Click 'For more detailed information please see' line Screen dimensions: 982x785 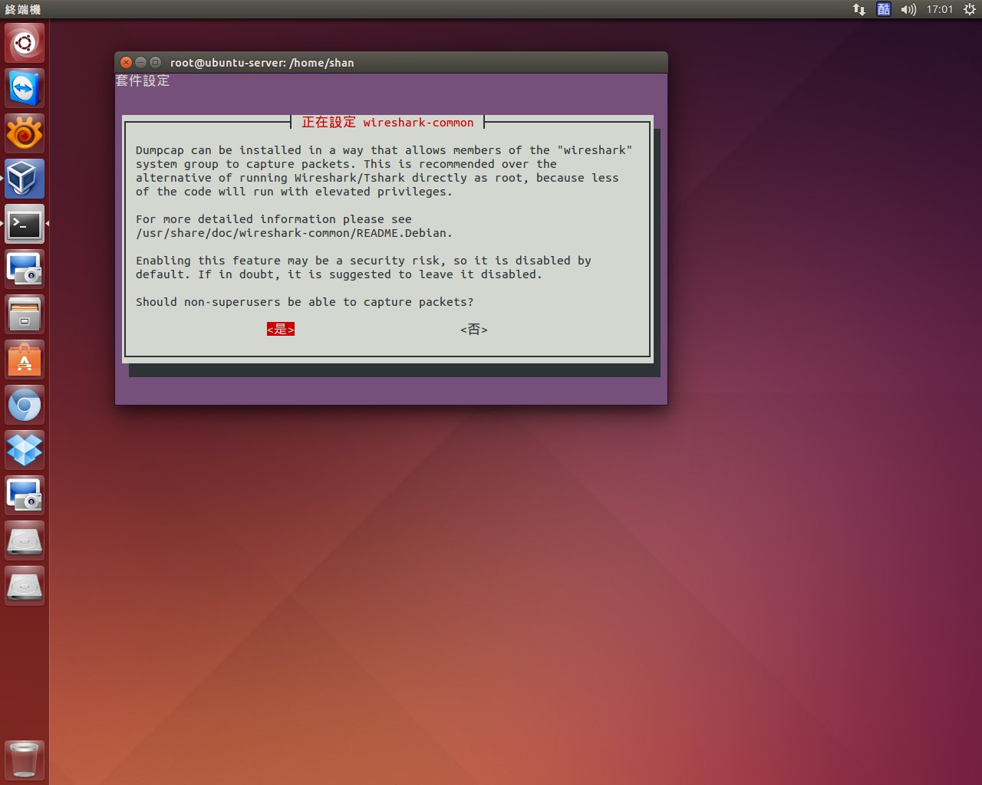(274, 219)
